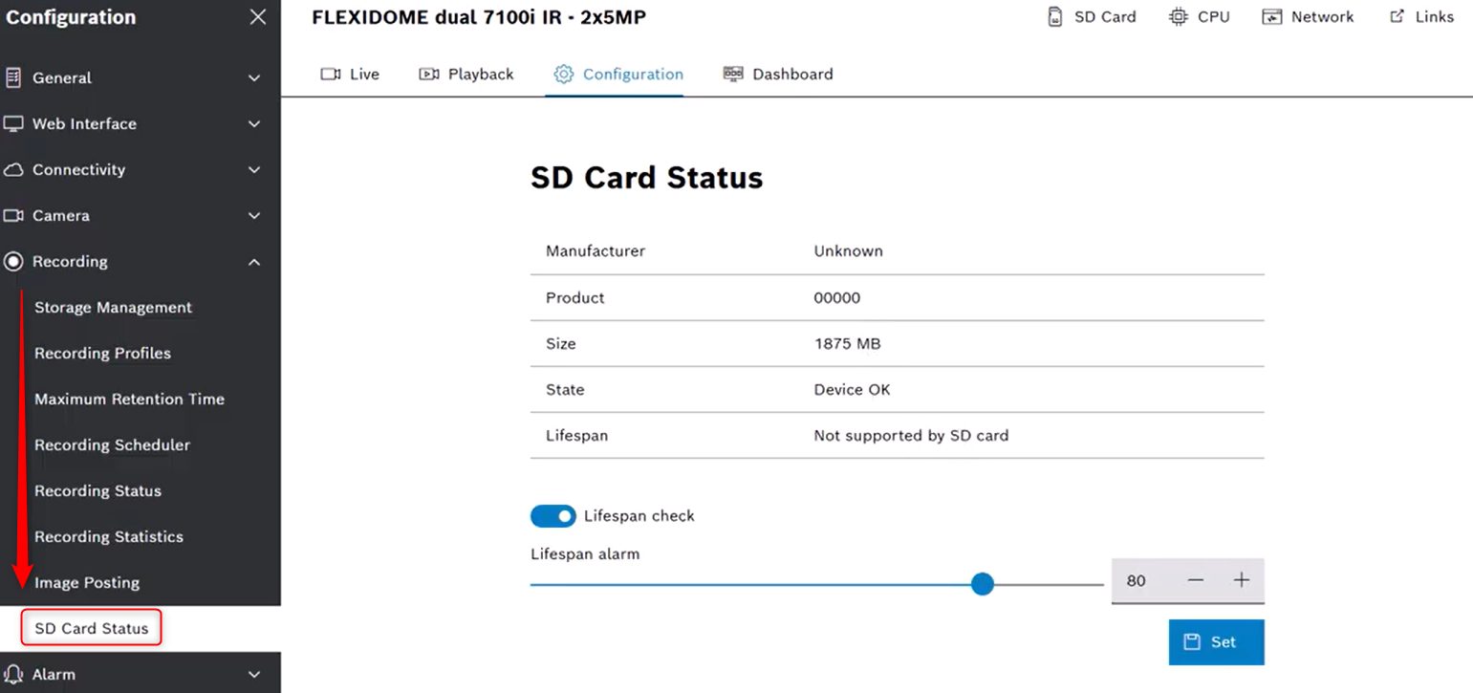Click the Lifespan alarm value field
Screen dimensions: 1473x693
pos(1137,578)
